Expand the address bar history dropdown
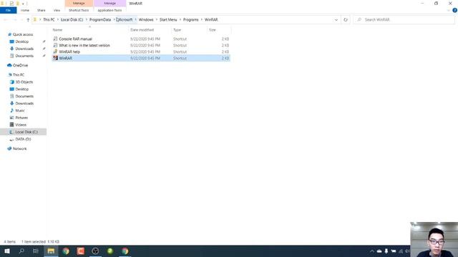This screenshot has height=257, width=458. click(336, 20)
